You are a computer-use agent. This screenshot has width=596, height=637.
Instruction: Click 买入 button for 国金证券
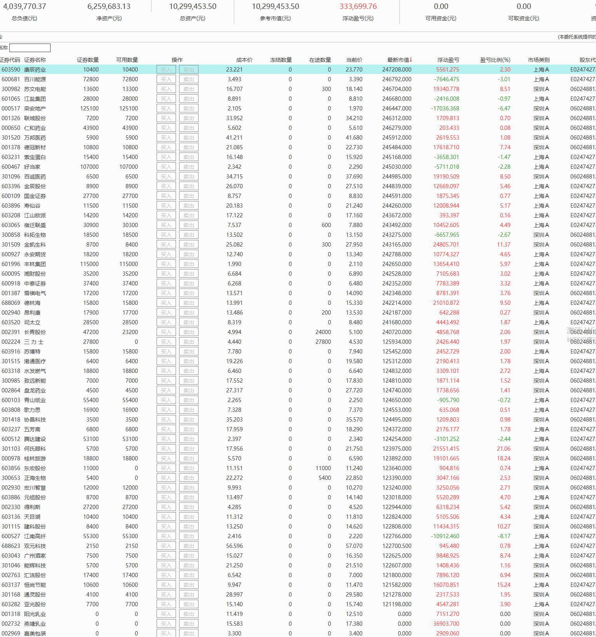tap(166, 196)
